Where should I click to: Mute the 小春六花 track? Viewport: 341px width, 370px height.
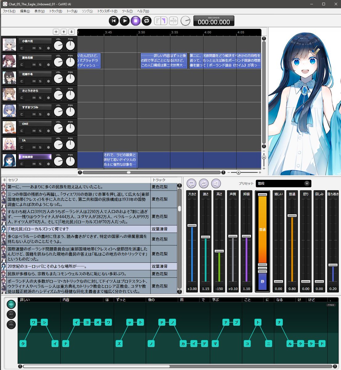(34, 48)
